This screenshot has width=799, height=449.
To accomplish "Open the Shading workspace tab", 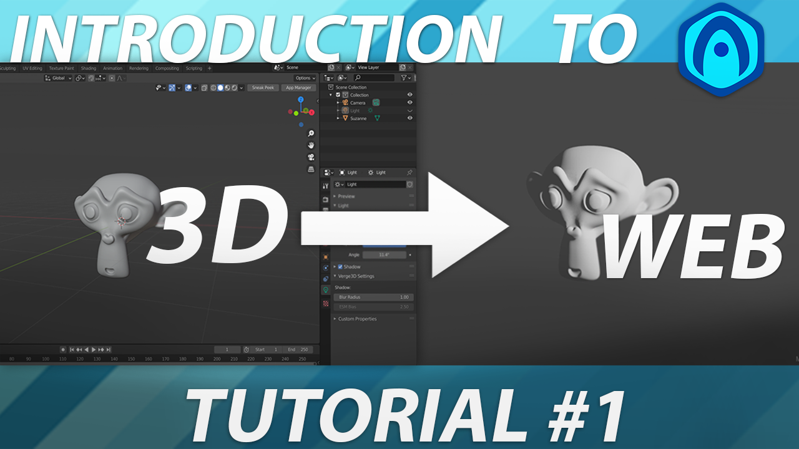I will coord(89,68).
